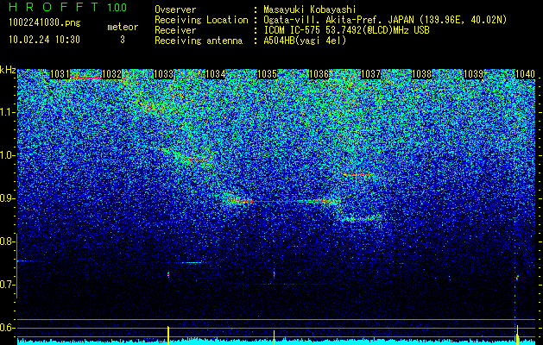This screenshot has height=345, width=543.
Task: Click the 'meteor' count label
Action: [123, 27]
